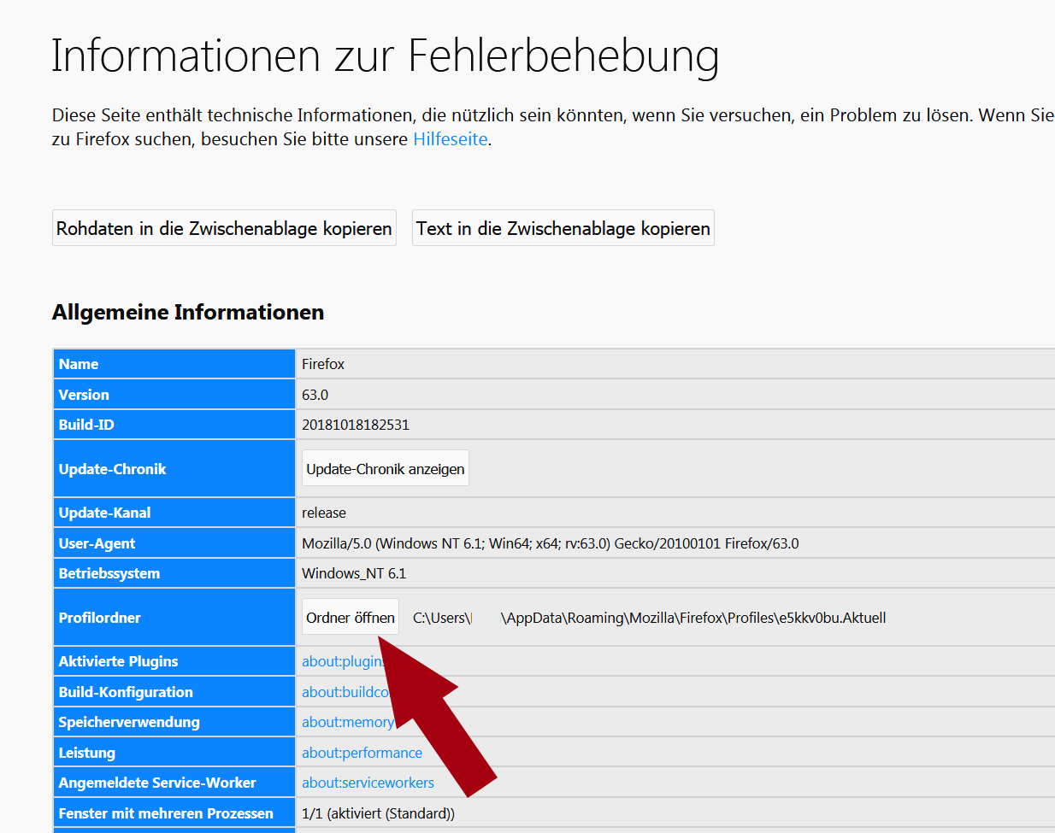The width and height of the screenshot is (1055, 833).
Task: Select the version value 63.0
Action: point(315,395)
